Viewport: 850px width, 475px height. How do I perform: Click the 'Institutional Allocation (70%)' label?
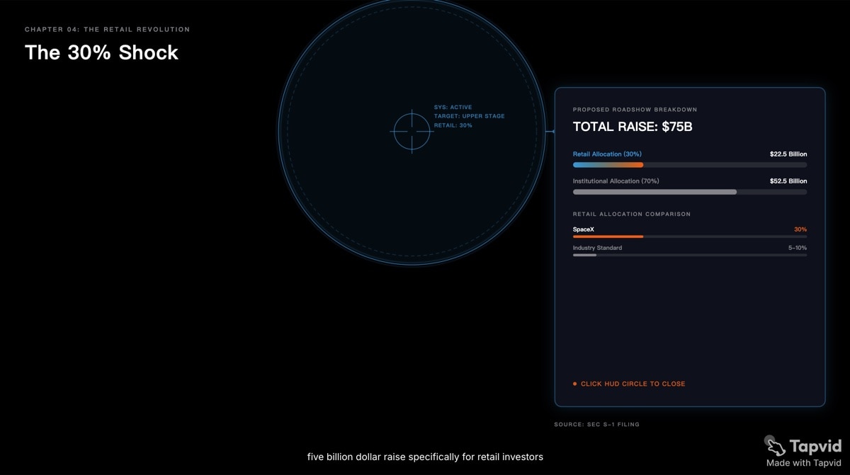pyautogui.click(x=616, y=181)
